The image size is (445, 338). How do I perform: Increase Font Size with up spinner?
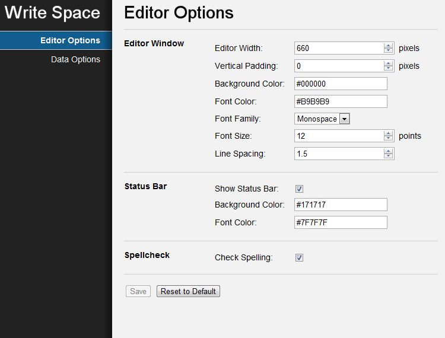pyautogui.click(x=388, y=133)
